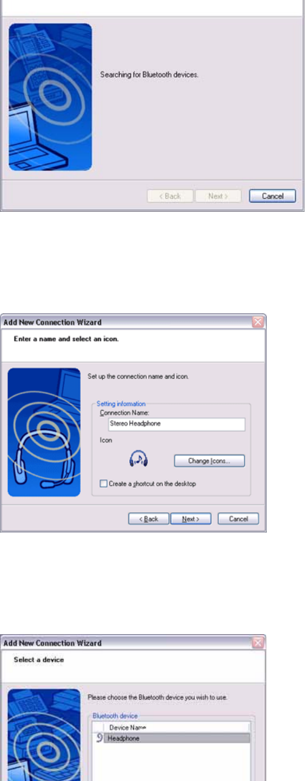The width and height of the screenshot is (305, 781).
Task: Click the small icon beside Headphone device
Action: pos(99,738)
